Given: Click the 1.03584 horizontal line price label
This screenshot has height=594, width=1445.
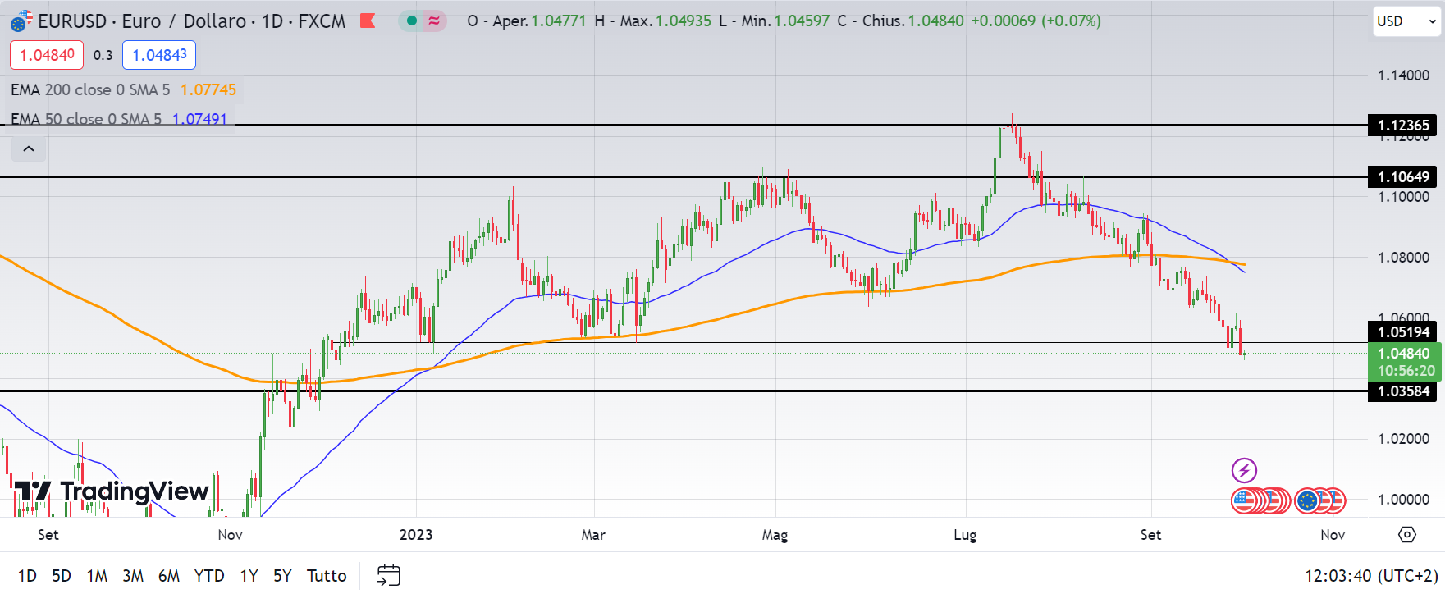Looking at the screenshot, I should click(1402, 391).
